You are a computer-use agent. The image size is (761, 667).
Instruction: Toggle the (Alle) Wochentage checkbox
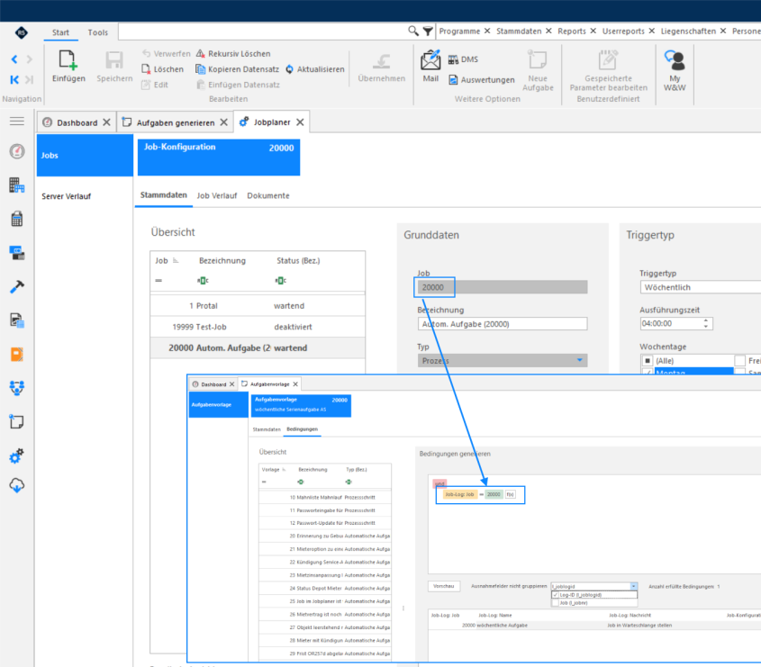tap(648, 360)
